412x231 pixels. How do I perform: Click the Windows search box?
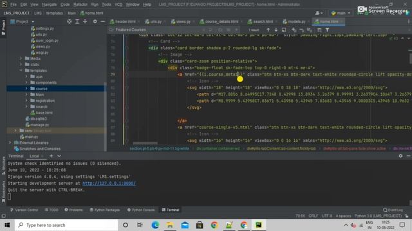(66, 225)
